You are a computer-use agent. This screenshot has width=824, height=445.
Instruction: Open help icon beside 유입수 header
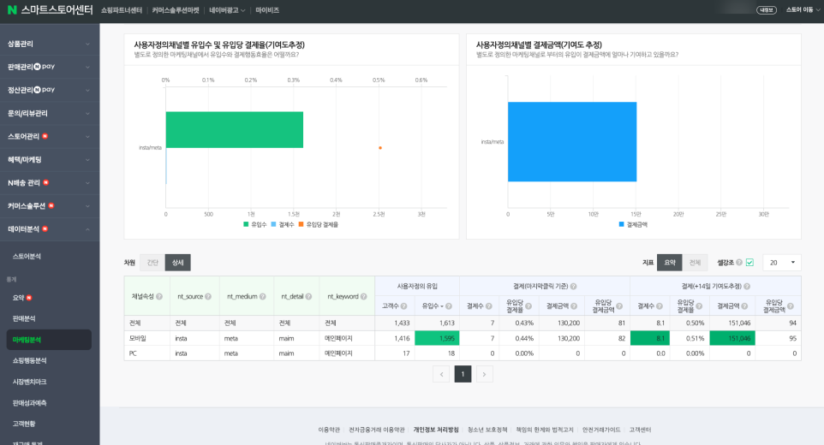[x=449, y=306]
